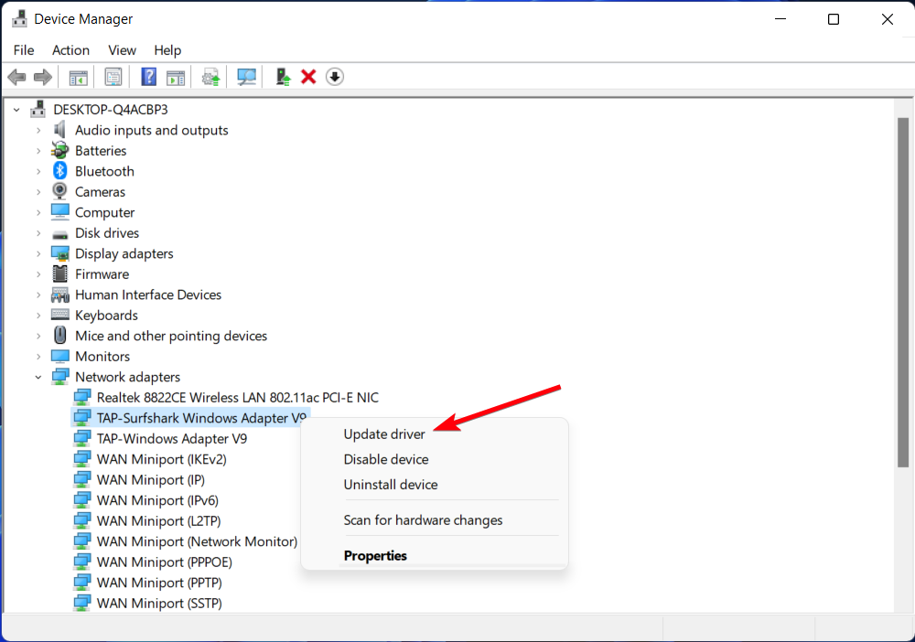Click the Mice pointing devices icon

(x=60, y=336)
